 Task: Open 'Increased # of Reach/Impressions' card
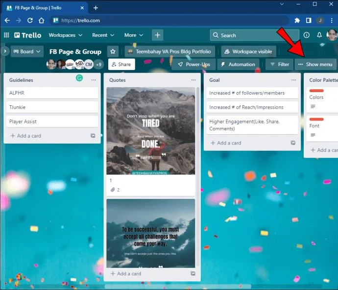[x=252, y=107]
